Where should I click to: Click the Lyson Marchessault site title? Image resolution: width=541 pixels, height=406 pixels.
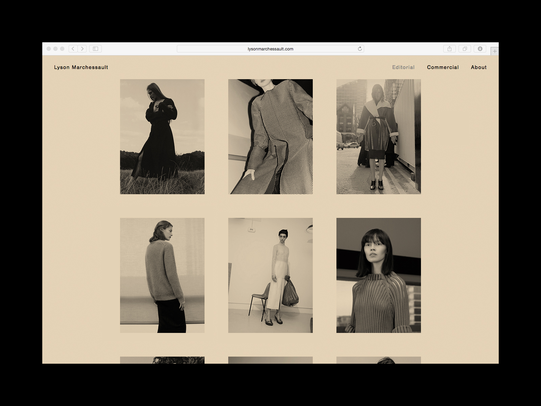81,67
